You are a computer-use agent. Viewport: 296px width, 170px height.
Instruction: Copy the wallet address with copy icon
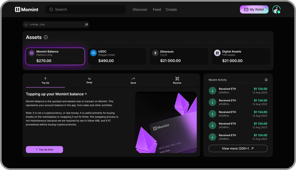click(86, 24)
